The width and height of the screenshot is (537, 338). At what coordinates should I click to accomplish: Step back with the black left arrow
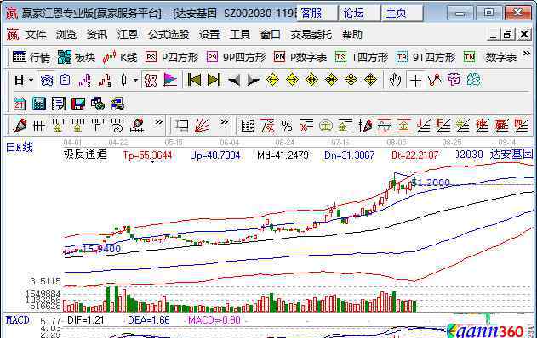pyautogui.click(x=234, y=81)
